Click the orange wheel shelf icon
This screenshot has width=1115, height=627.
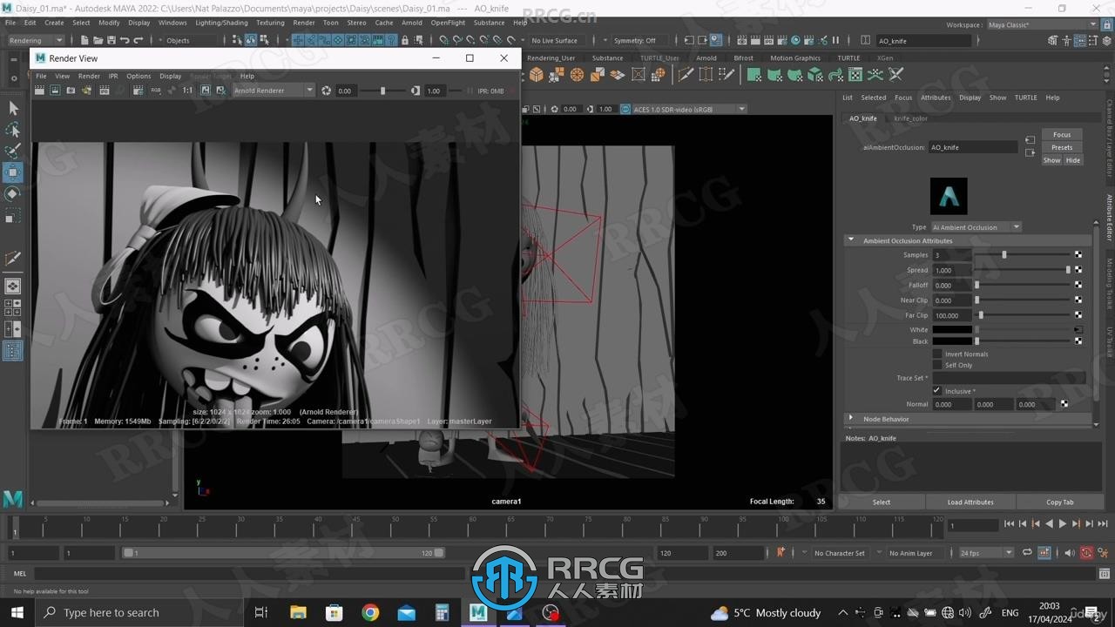pos(577,75)
